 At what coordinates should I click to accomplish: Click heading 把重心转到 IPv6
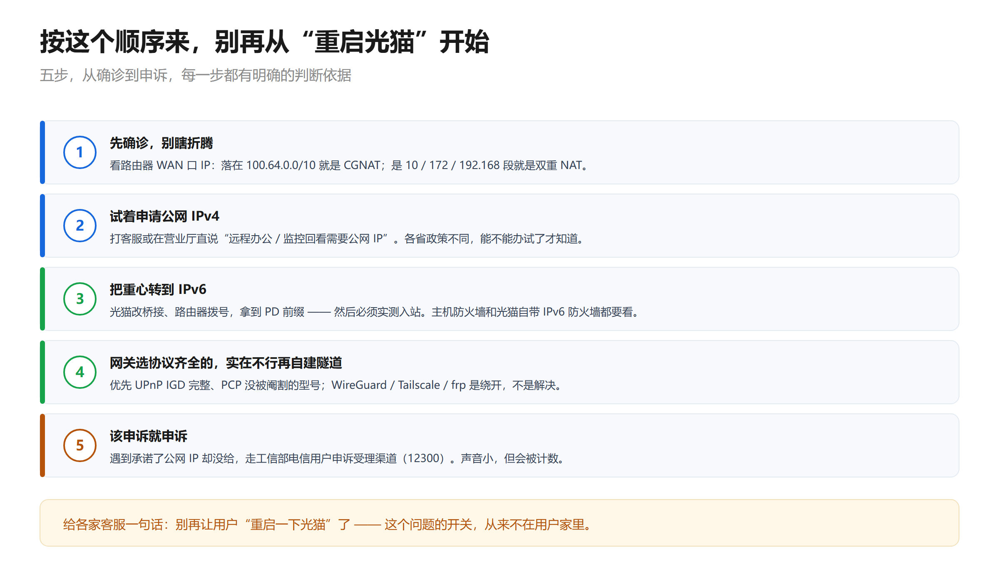[x=158, y=289]
